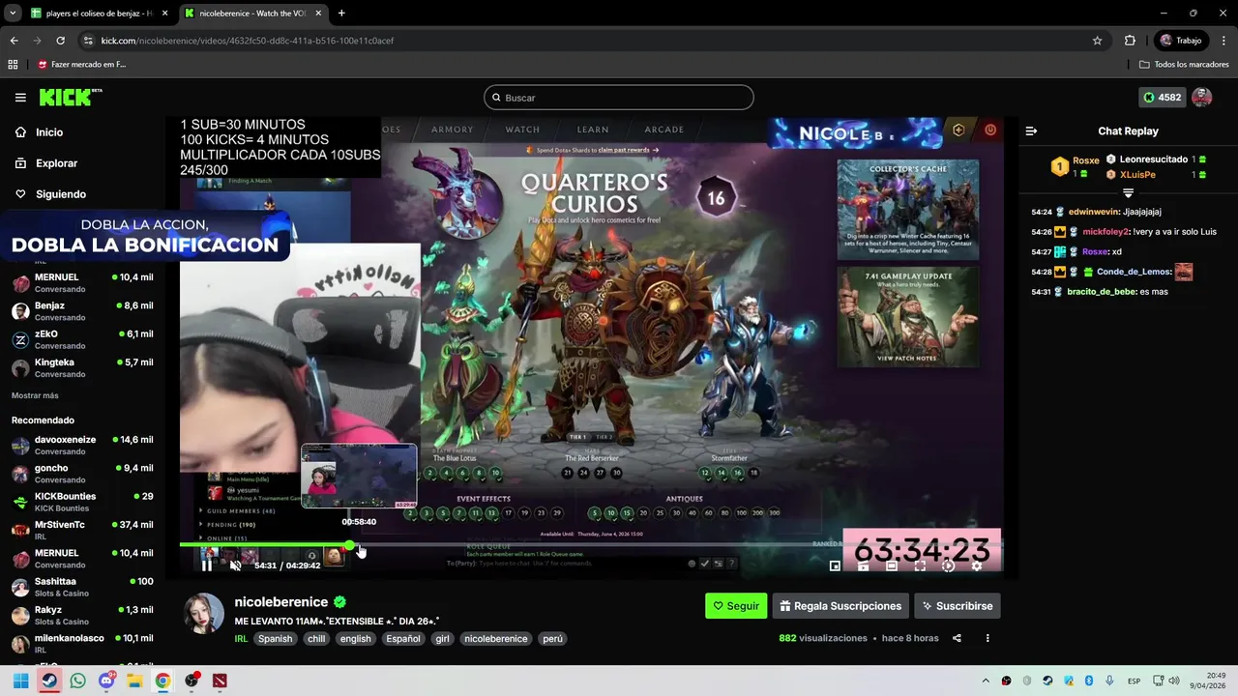The height and width of the screenshot is (696, 1238).
Task: Focus the Buscar search field
Action: pos(619,98)
